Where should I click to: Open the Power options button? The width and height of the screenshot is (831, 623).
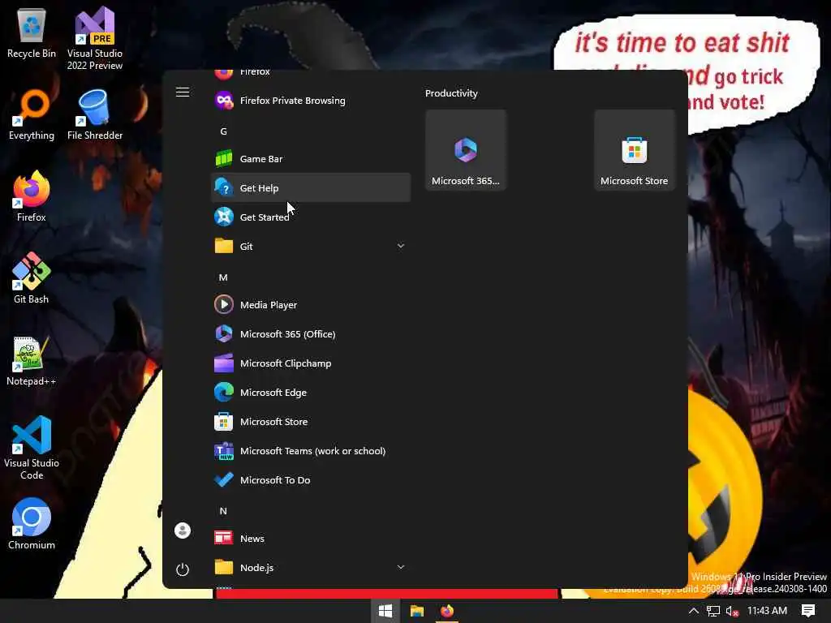(x=183, y=569)
